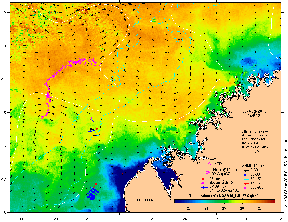Click the '0.5m/s (1kt 24h)' scale text
288x222 pixels.
click(x=255, y=147)
